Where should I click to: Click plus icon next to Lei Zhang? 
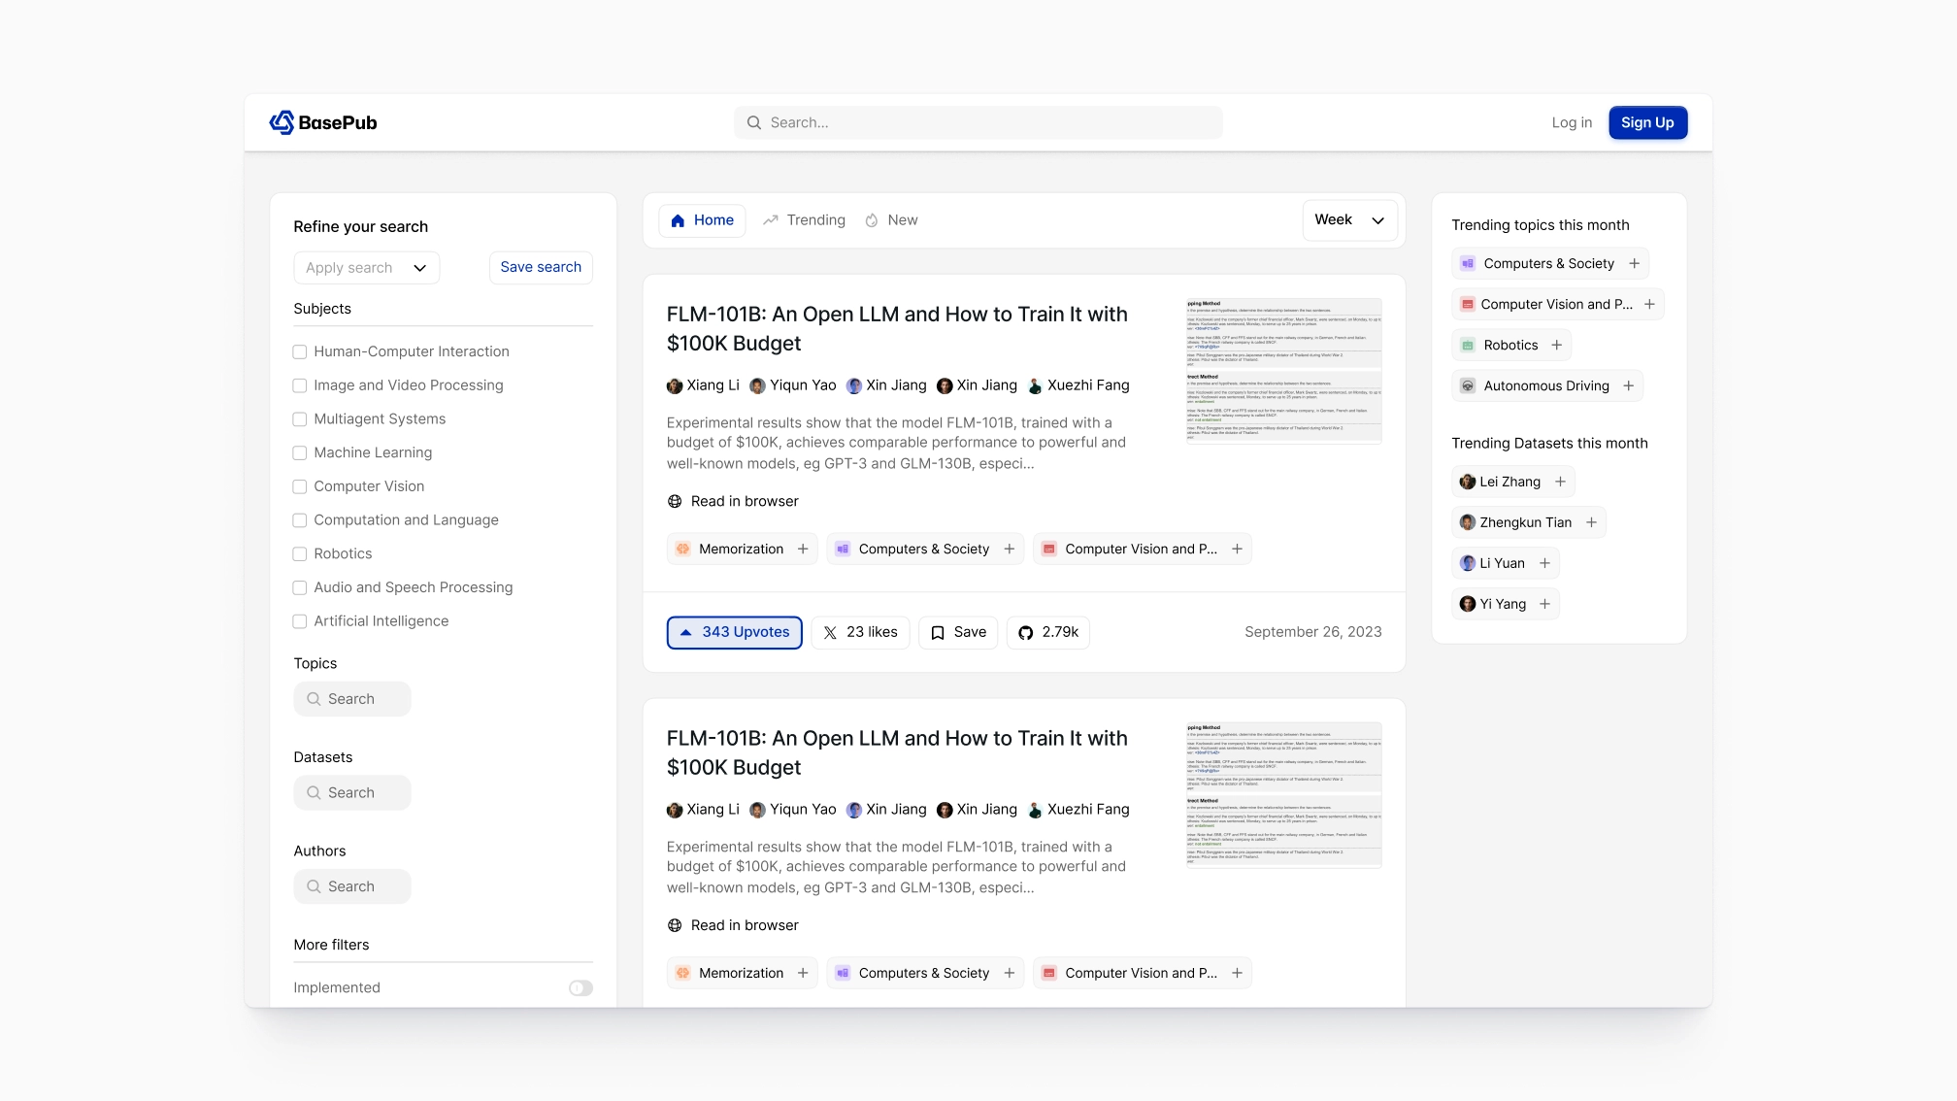[x=1560, y=483]
